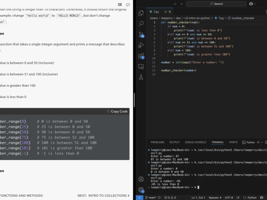This screenshot has width=267, height=200.
Task: Close the 7.py editor tab
Action: 170,12
